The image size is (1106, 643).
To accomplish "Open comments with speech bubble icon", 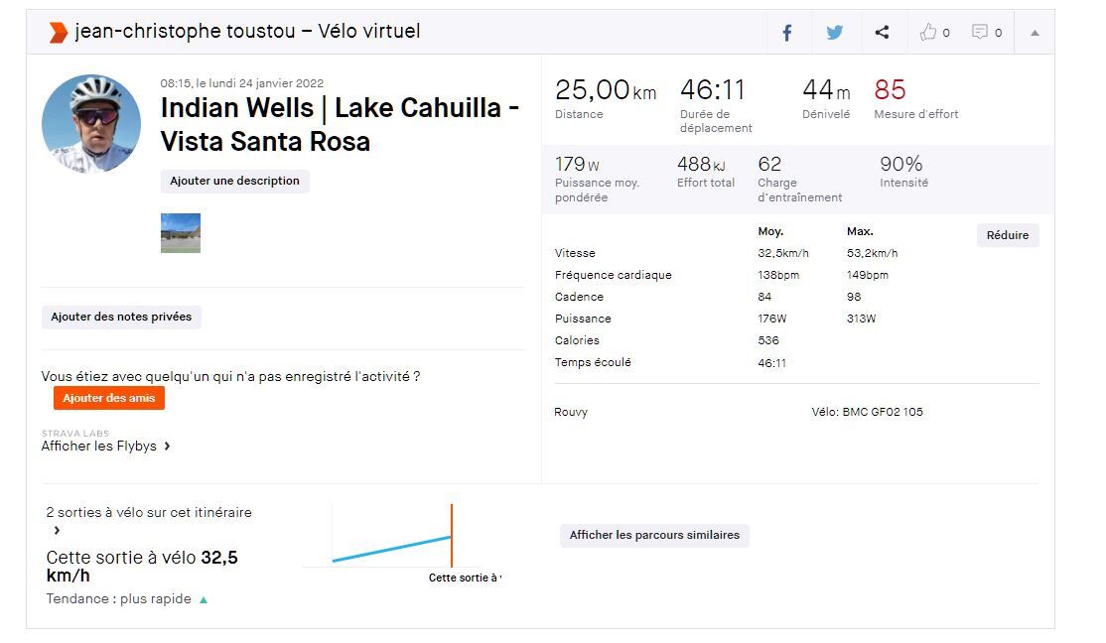I will click(986, 33).
